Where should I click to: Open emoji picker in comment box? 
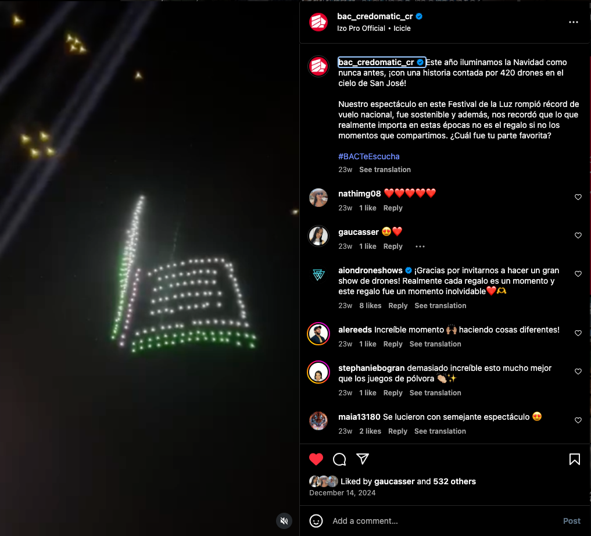coord(316,521)
